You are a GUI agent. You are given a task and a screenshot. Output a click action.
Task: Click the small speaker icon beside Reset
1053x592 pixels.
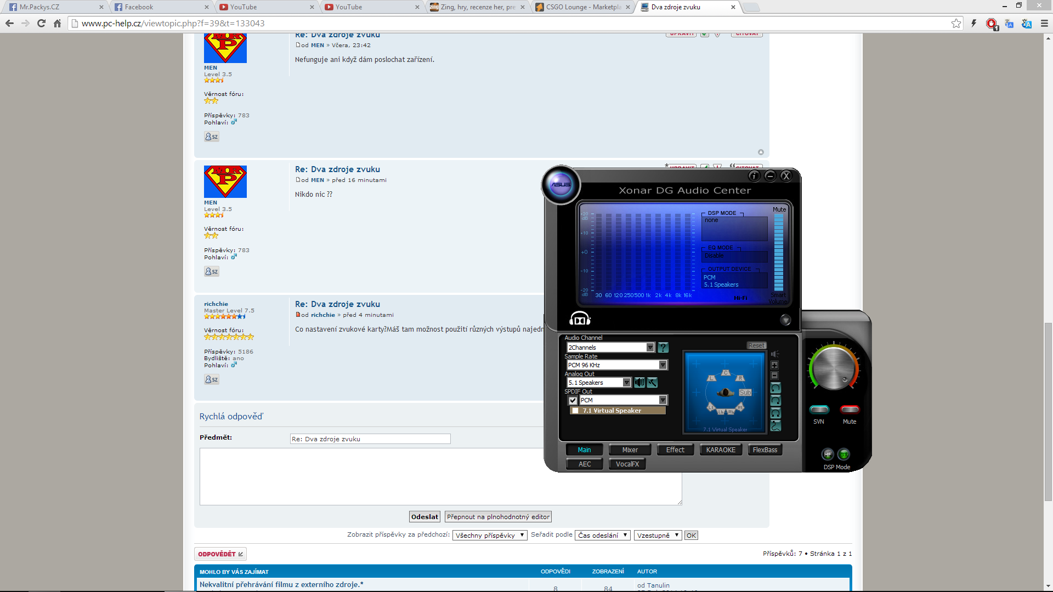[775, 354]
